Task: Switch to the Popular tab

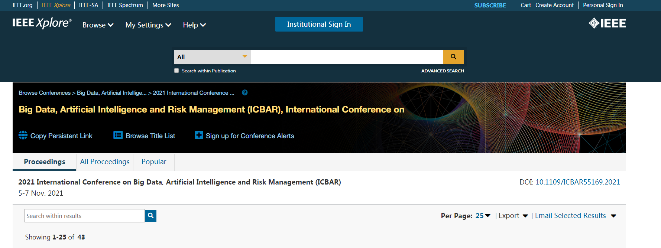Action: 154,162
